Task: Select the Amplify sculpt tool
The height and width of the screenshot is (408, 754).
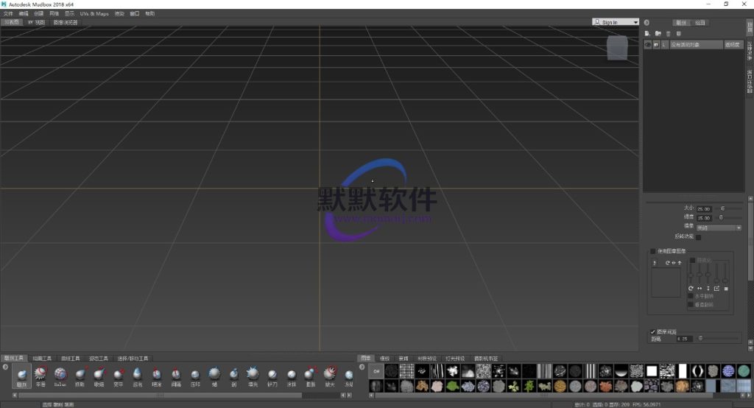Action: pos(329,375)
